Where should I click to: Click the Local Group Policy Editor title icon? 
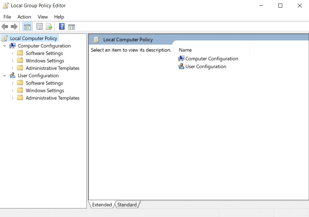pos(6,6)
